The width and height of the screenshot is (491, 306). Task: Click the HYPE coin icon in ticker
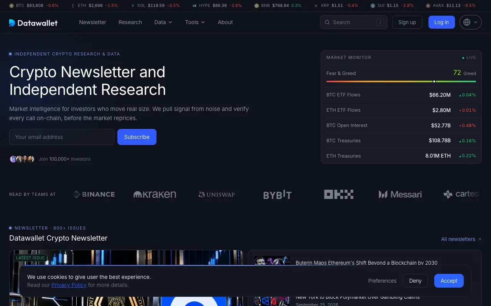pyautogui.click(x=194, y=6)
